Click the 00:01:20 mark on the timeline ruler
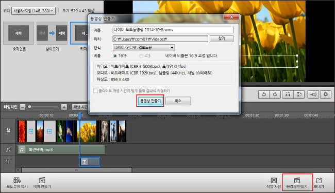Image resolution: width=335 pixels, height=193 pixels. [252, 115]
